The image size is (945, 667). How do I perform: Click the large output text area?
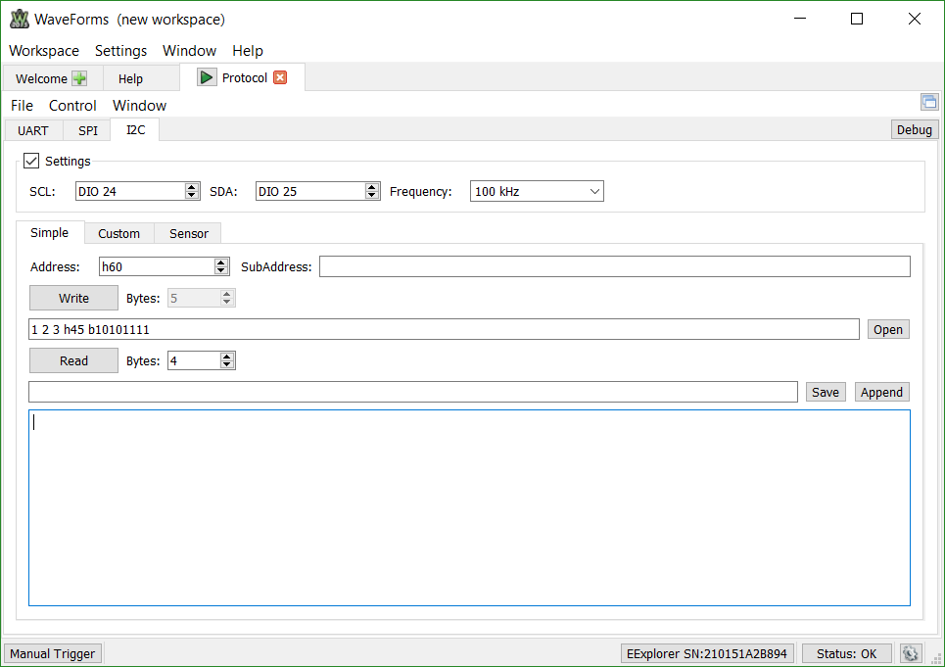[x=469, y=508]
